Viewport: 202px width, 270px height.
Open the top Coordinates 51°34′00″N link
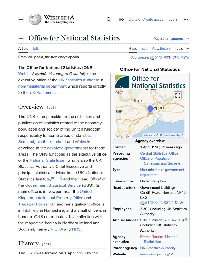pos(172,57)
